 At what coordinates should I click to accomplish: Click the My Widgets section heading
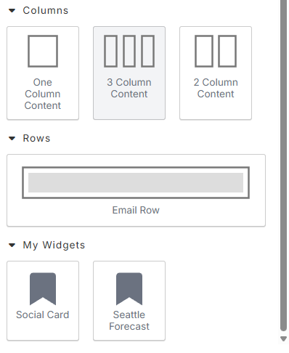click(x=54, y=245)
